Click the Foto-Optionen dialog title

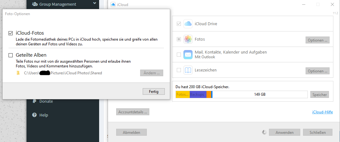tap(17, 14)
